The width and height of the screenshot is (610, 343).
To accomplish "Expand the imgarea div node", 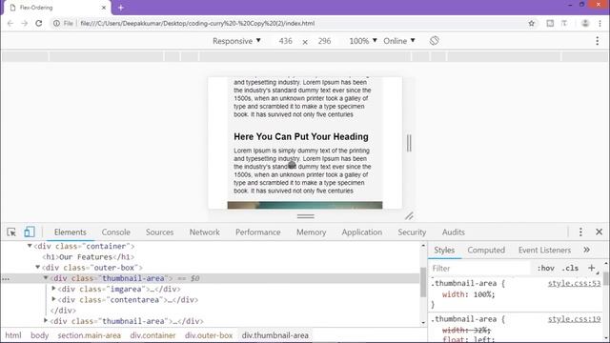I will pyautogui.click(x=53, y=289).
